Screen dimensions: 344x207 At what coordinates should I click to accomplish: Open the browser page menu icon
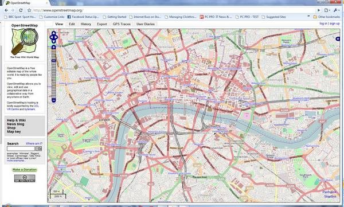(327, 10)
